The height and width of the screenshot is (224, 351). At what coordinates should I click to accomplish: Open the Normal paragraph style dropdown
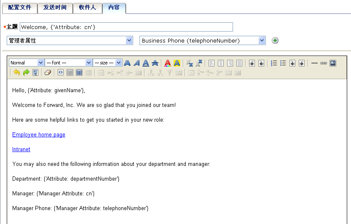coord(27,63)
